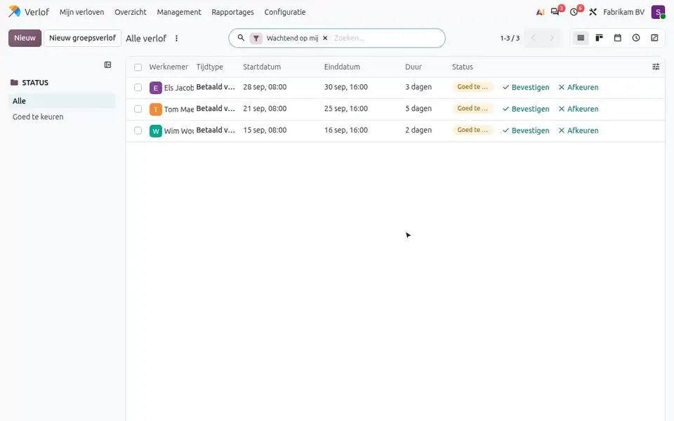This screenshot has width=674, height=421.
Task: Sort by Startdatum column header
Action: (262, 67)
